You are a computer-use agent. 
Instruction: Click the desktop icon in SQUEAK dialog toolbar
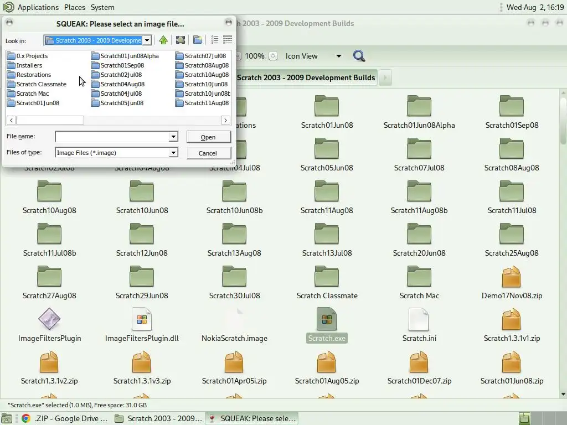(x=181, y=40)
